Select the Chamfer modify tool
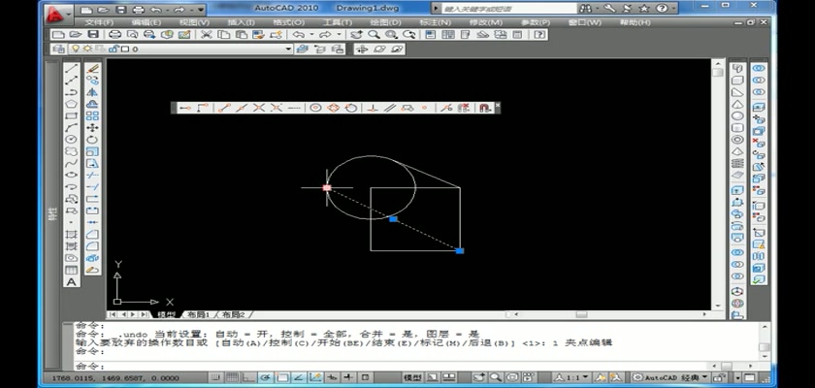Screen dimensions: 815x388 pos(92,234)
